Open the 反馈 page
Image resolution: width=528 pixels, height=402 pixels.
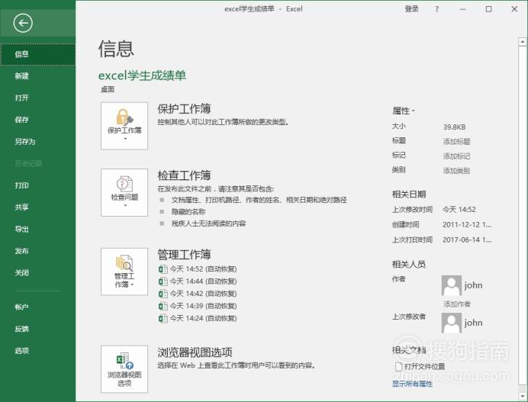pos(37,329)
